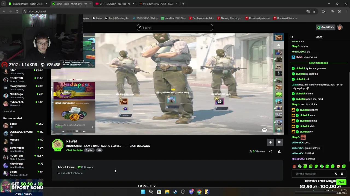Viewport: 350px width, 196px height.
Task: Open the Windows Start menu
Action: (x=143, y=192)
